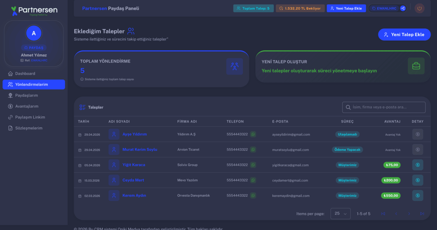The height and width of the screenshot is (230, 437).
Task: Open detail icon for Kerem Aydın row
Action: tap(418, 195)
